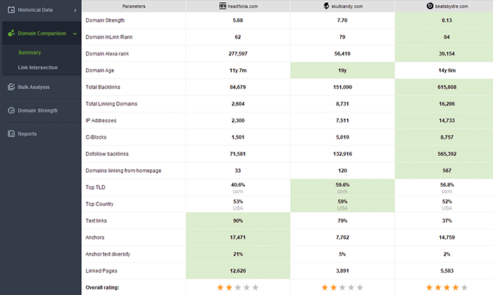The width and height of the screenshot is (493, 295).
Task: Collapse the Domain Comparison chevron
Action: (75, 34)
